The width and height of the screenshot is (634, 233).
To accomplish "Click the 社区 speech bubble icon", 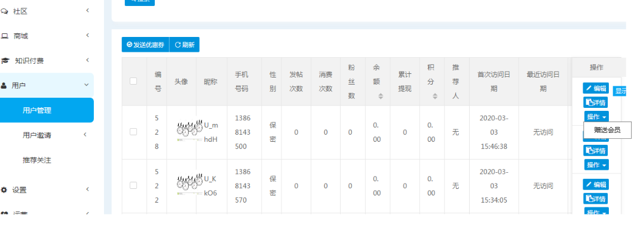I will [4, 11].
